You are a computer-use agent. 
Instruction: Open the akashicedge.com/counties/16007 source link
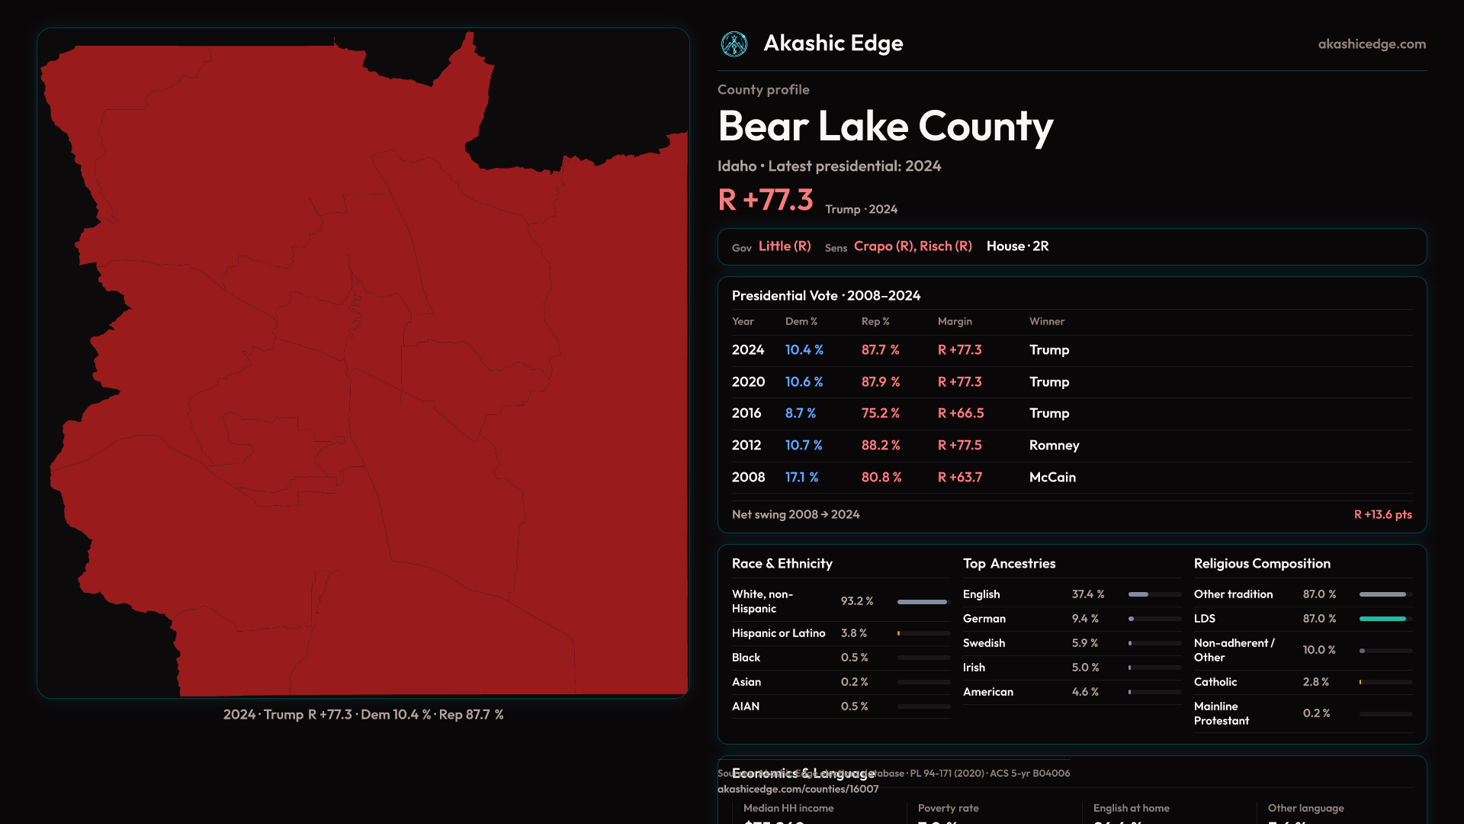click(798, 789)
